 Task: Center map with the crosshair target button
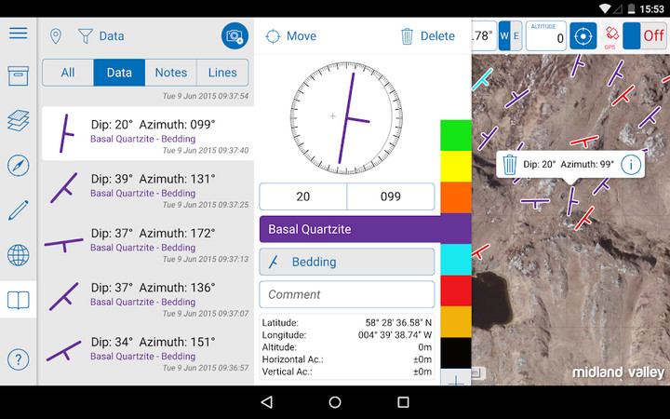pos(583,36)
